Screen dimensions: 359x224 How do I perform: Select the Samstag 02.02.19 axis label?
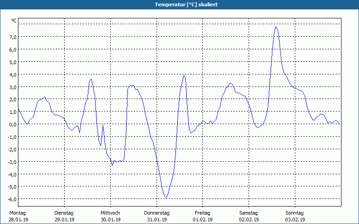point(249,216)
